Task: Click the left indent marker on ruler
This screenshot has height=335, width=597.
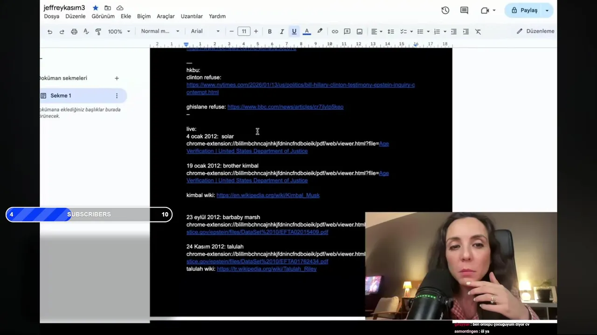Action: click(x=186, y=45)
